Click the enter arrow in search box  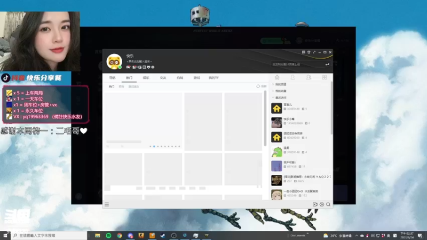[x=327, y=65]
